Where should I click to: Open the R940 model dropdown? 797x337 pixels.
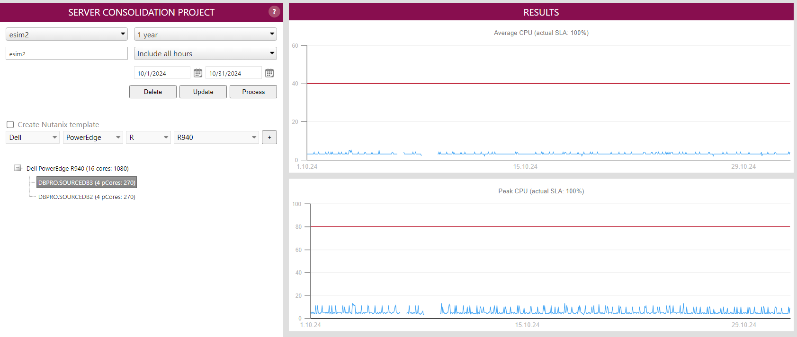point(216,138)
